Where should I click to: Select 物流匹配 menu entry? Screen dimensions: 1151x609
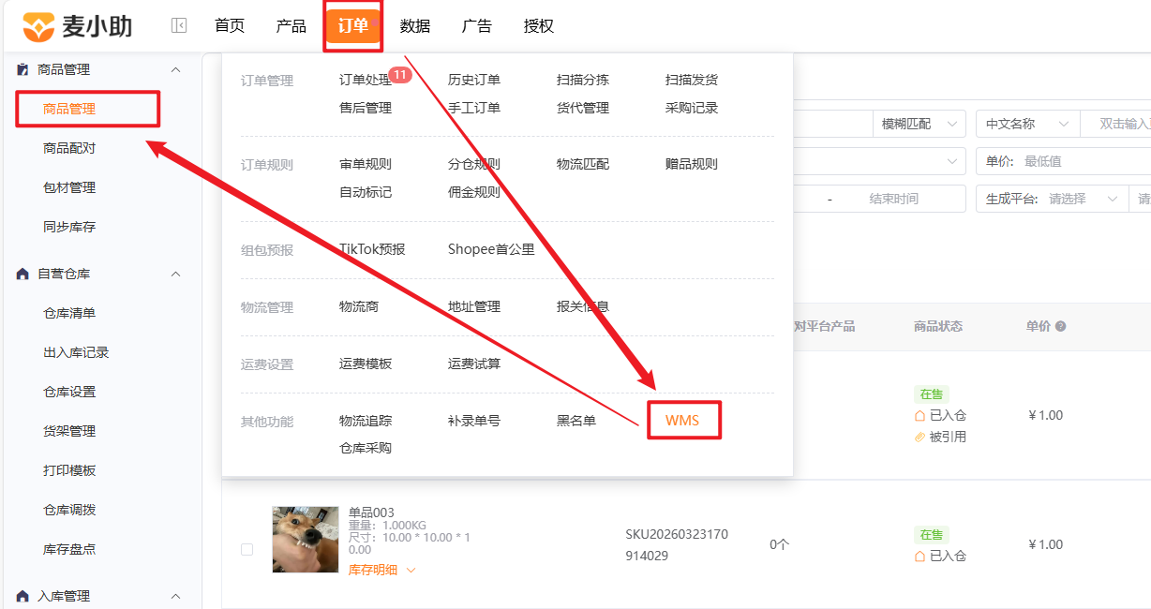click(583, 165)
